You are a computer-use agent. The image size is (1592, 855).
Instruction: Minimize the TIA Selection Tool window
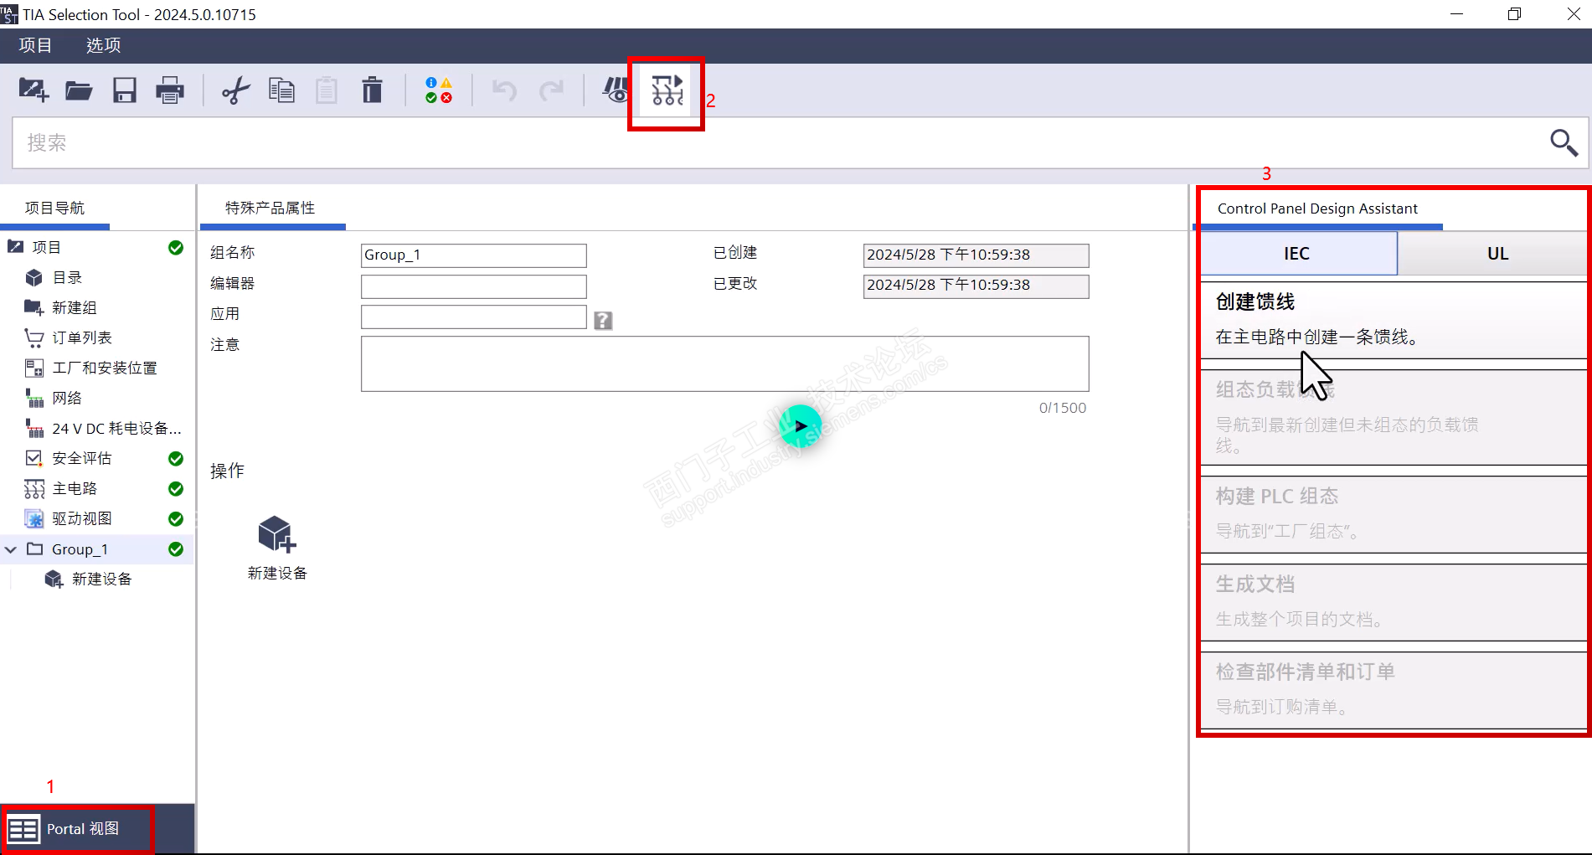(1456, 14)
